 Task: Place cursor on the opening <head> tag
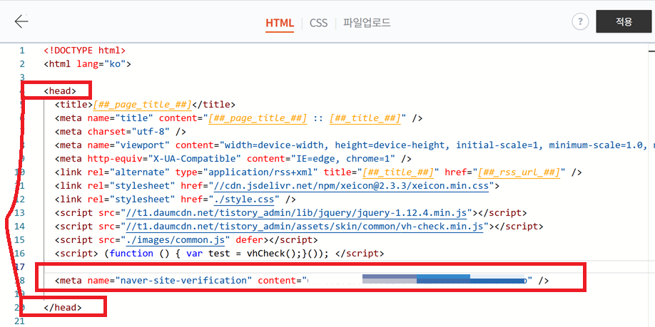[60, 91]
